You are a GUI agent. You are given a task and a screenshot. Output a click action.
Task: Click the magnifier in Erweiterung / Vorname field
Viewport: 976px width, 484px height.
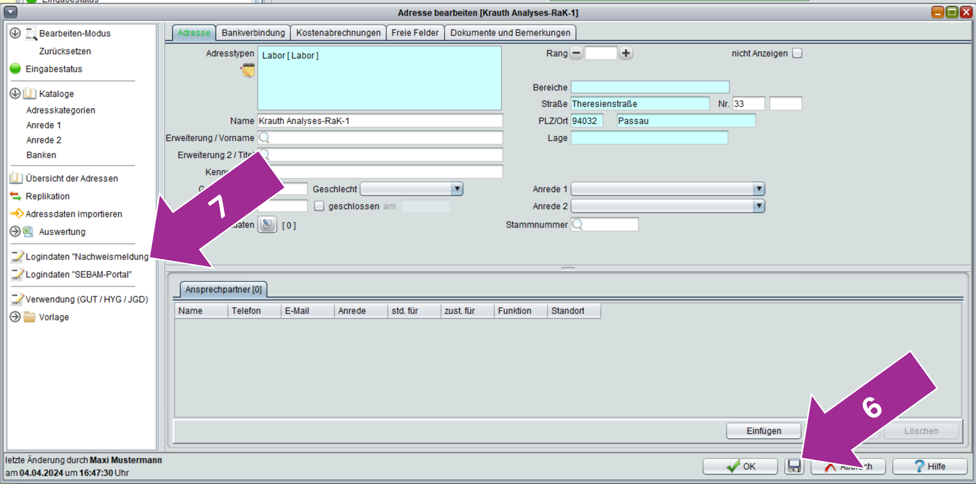(x=264, y=138)
